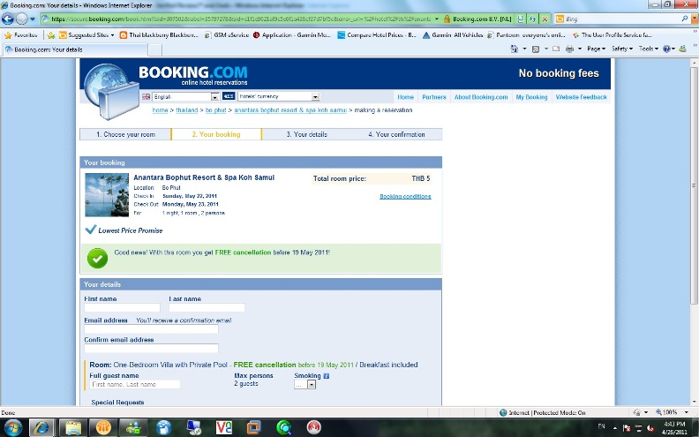This screenshot has height=437, width=699.
Task: Open Application - Garmin favorite
Action: click(x=291, y=34)
